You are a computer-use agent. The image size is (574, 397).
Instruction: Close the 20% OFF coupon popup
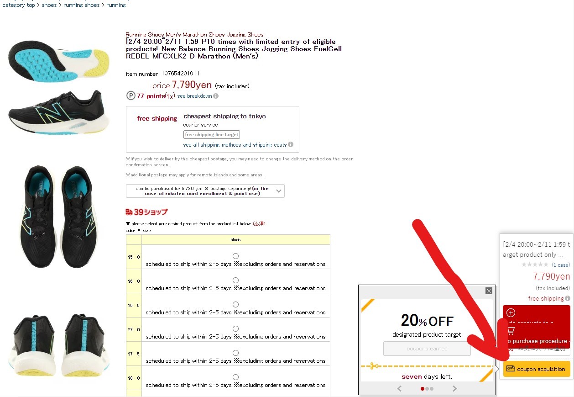(489, 291)
